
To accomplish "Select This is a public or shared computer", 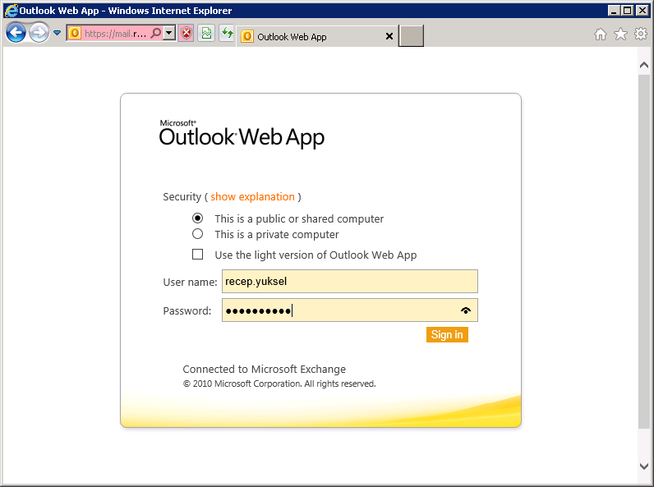I will coord(198,218).
